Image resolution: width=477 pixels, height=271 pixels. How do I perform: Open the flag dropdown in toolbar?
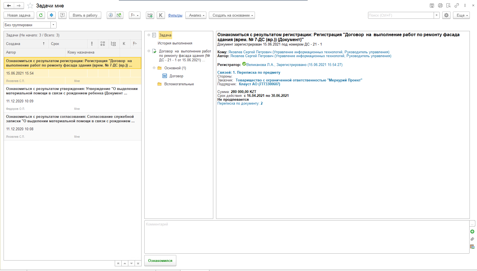point(135,15)
